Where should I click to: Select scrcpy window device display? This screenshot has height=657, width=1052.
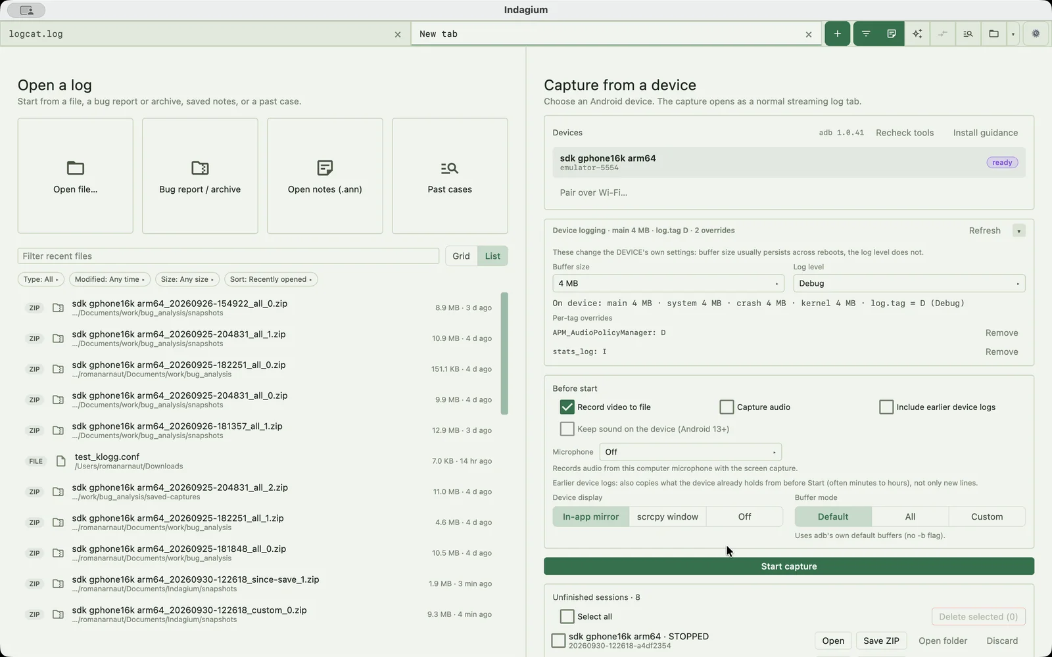tap(667, 516)
